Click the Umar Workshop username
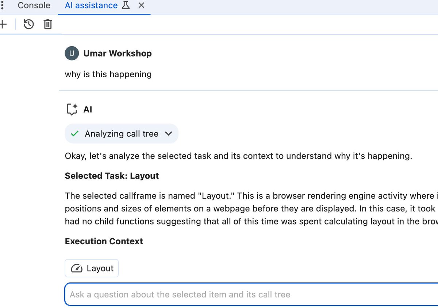 coord(118,53)
